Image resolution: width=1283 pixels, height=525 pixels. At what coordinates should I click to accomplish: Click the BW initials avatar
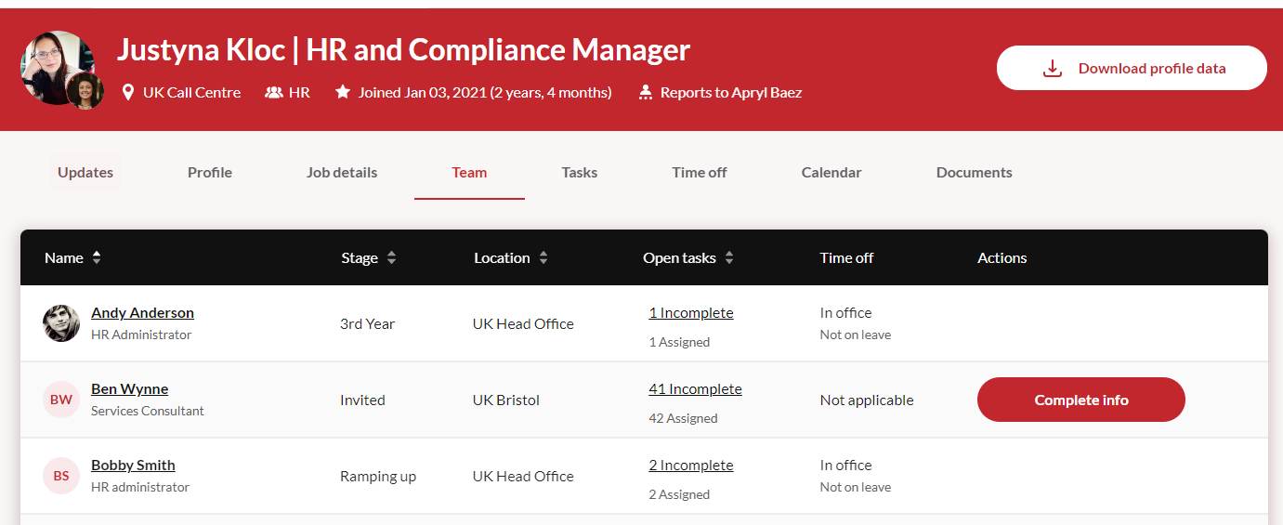click(x=61, y=400)
